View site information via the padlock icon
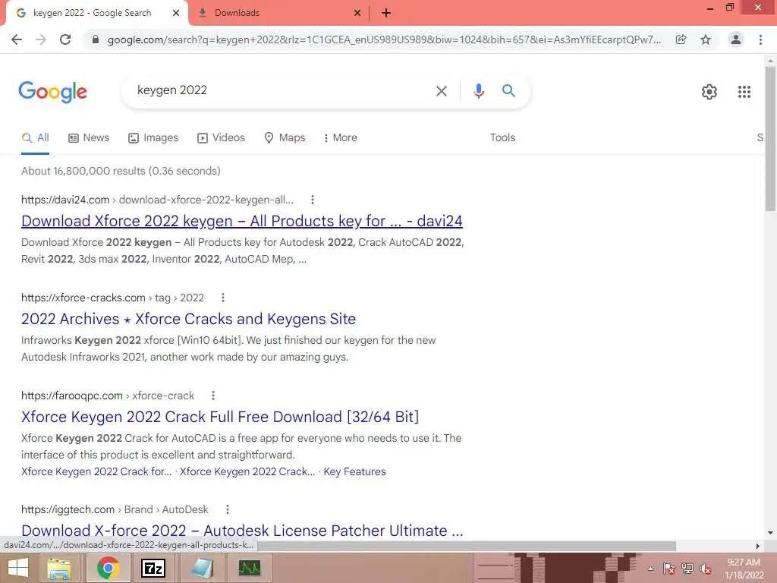The width and height of the screenshot is (777, 583). point(96,39)
